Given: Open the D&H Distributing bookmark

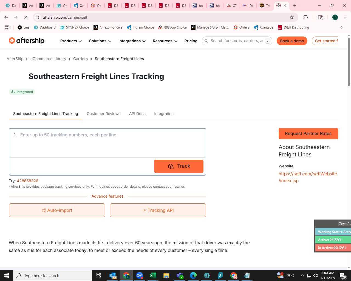Looking at the screenshot, I should [293, 27].
